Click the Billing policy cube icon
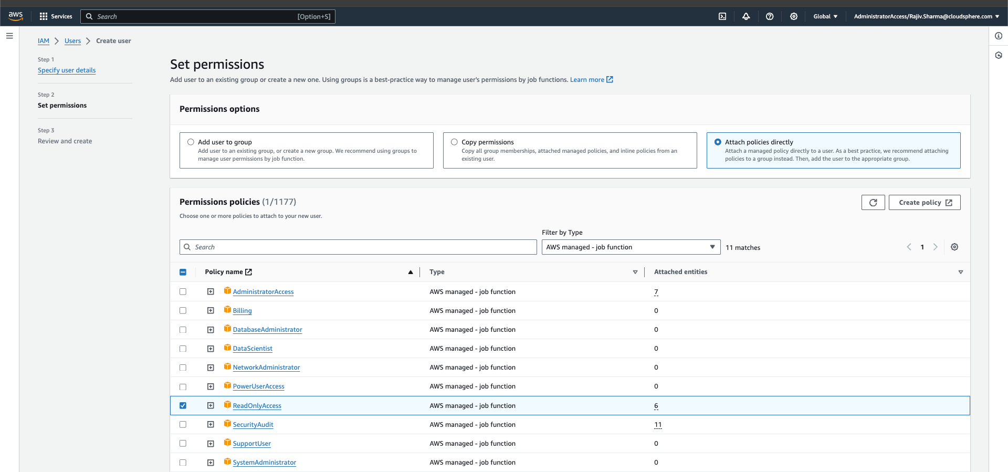The width and height of the screenshot is (1008, 472). click(227, 310)
